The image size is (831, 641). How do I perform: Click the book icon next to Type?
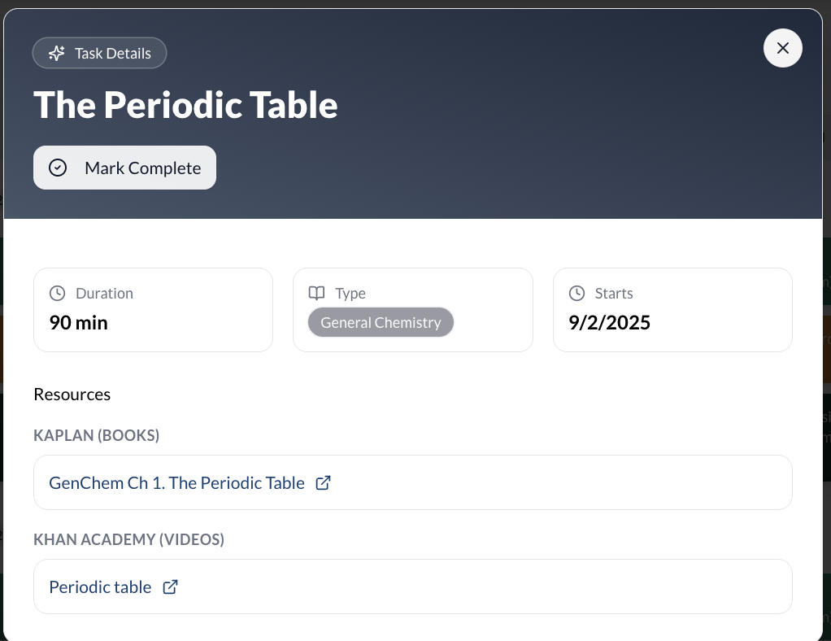coord(317,294)
